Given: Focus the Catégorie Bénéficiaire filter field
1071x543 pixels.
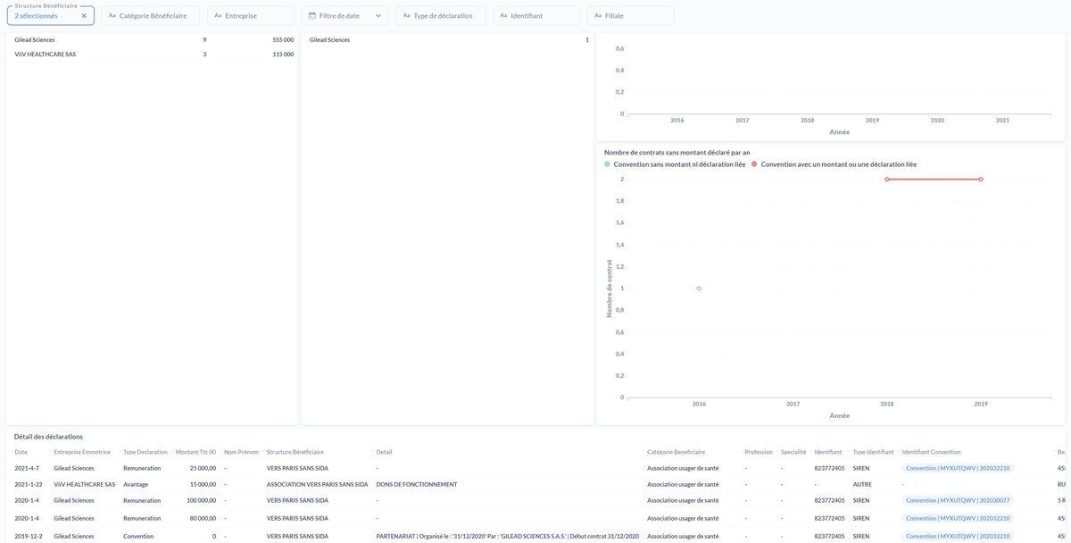Looking at the screenshot, I should click(x=151, y=16).
